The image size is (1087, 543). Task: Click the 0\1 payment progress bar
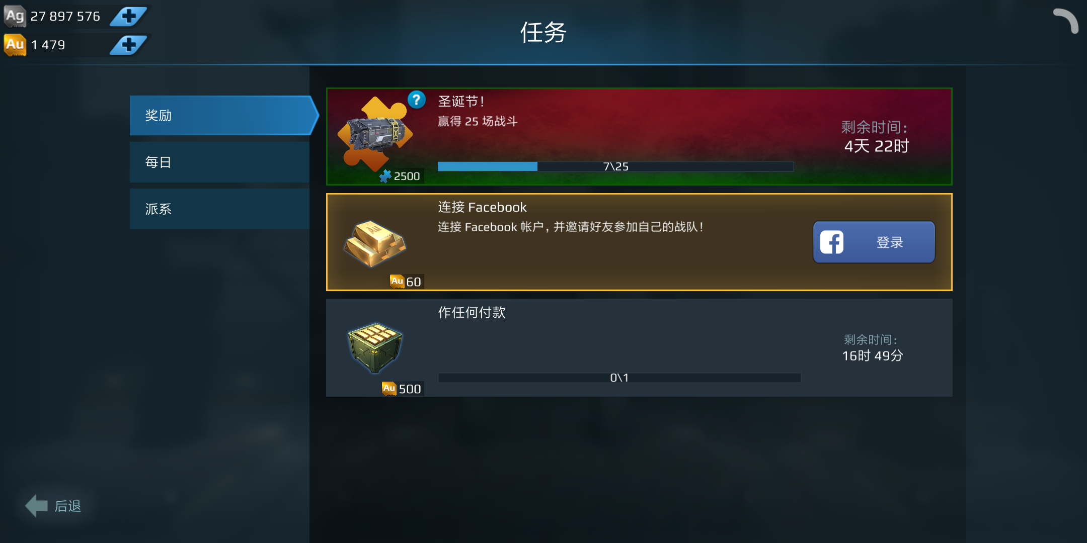[x=619, y=378]
